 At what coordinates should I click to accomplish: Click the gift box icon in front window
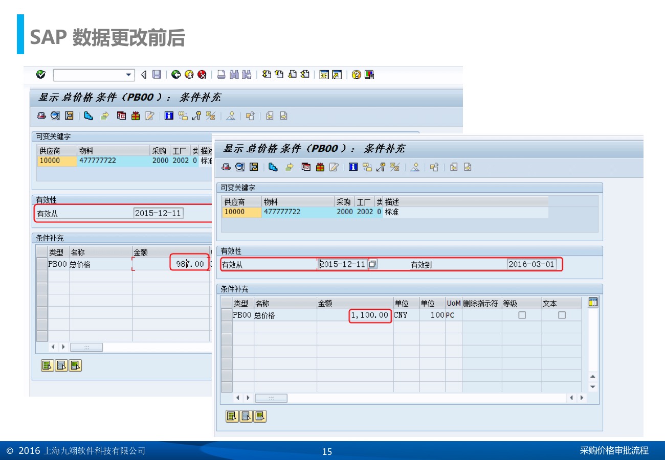(320, 167)
